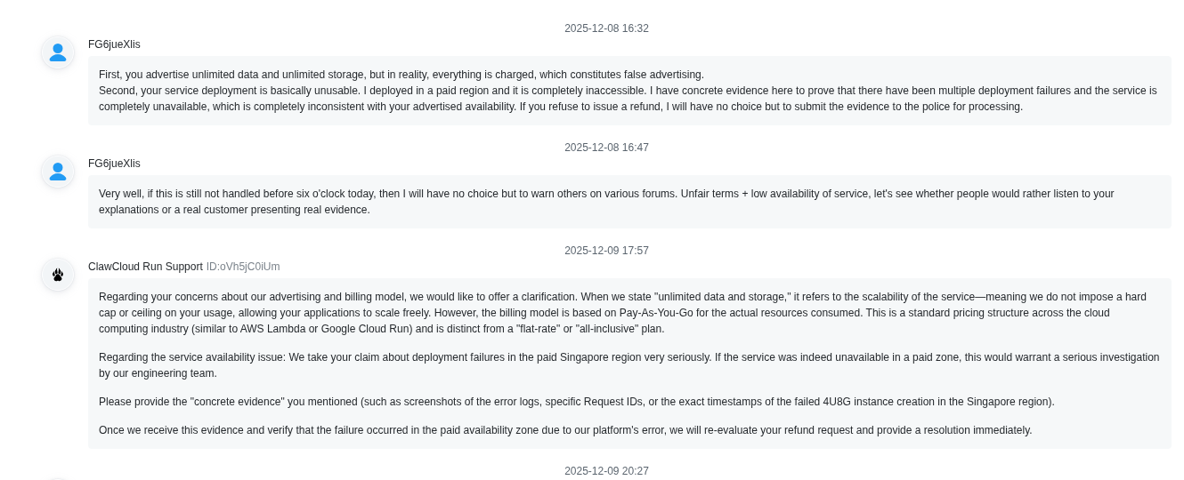Image resolution: width=1184 pixels, height=480 pixels.
Task: Click the support ID oVh5jC0iUm
Action: tap(243, 267)
